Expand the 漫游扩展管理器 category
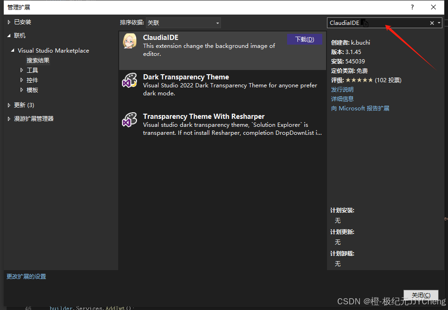This screenshot has width=448, height=310. click(x=9, y=119)
